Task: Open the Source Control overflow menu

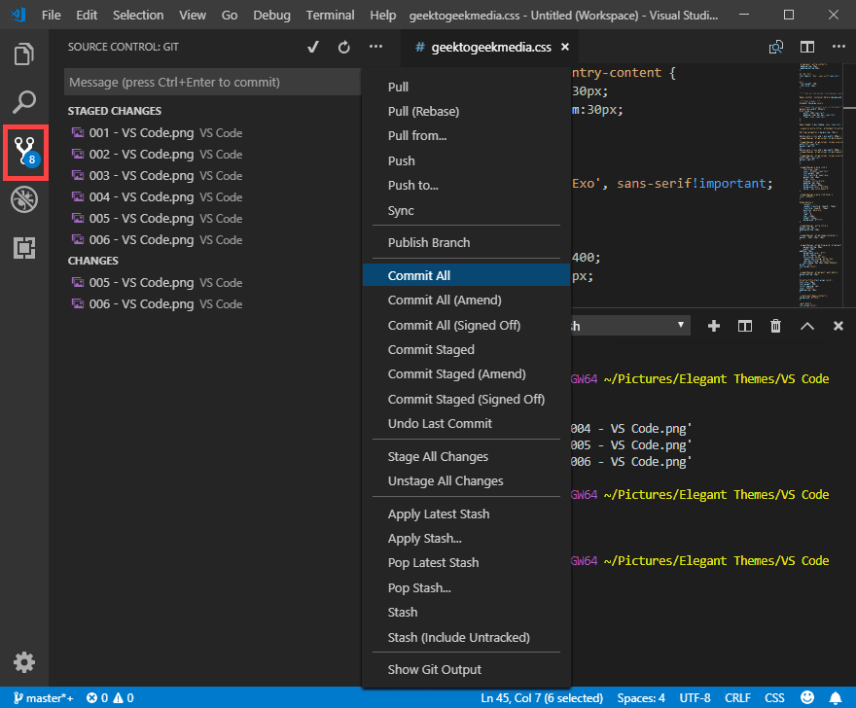Action: click(x=374, y=46)
